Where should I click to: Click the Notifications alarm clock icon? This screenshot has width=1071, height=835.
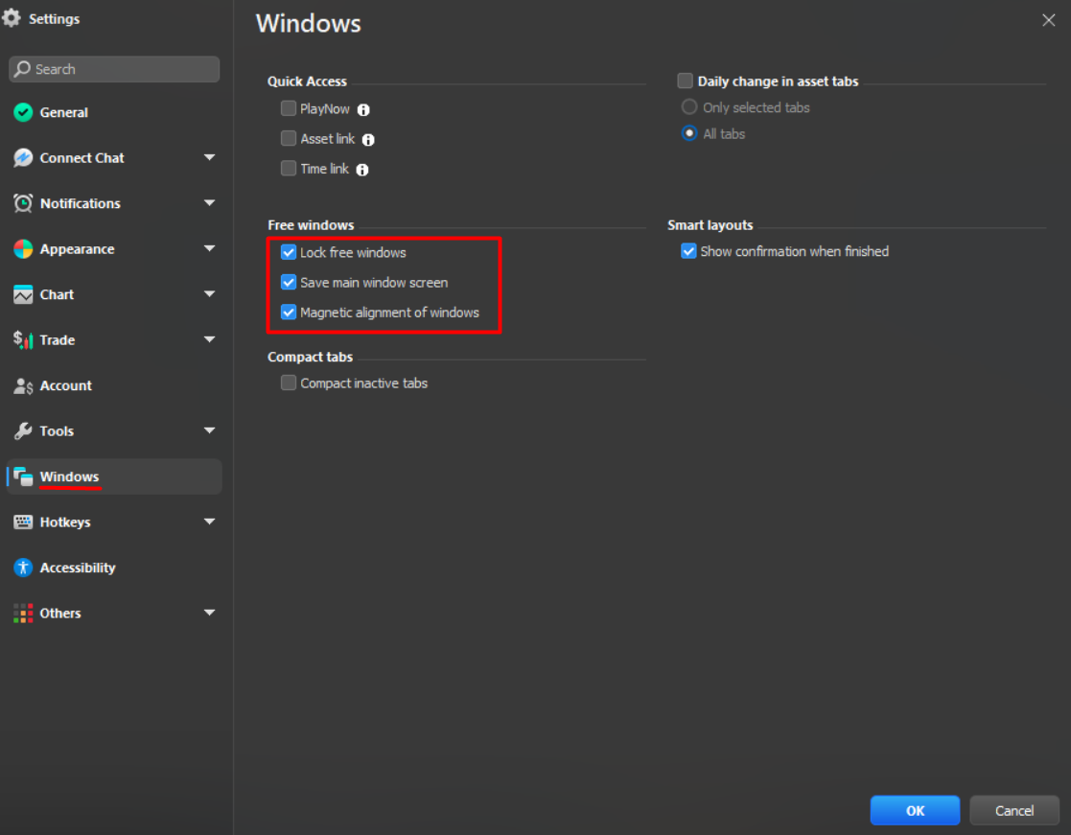23,203
